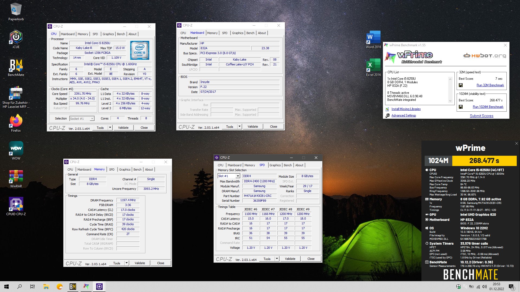Click the save icon beside Run 32M Benchmark

tap(461, 85)
